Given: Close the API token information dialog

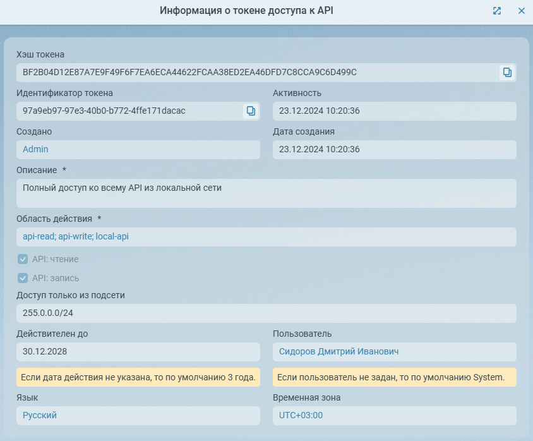Looking at the screenshot, I should (x=522, y=11).
